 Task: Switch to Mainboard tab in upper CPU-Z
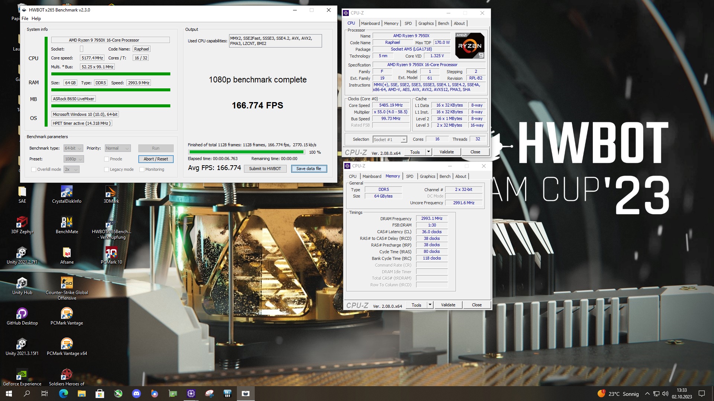click(370, 23)
